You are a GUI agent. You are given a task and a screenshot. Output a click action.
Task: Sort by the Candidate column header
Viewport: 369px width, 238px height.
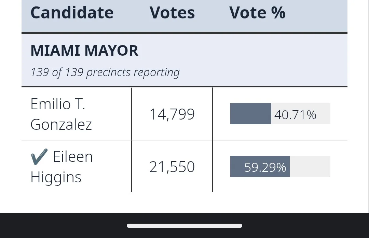click(72, 13)
